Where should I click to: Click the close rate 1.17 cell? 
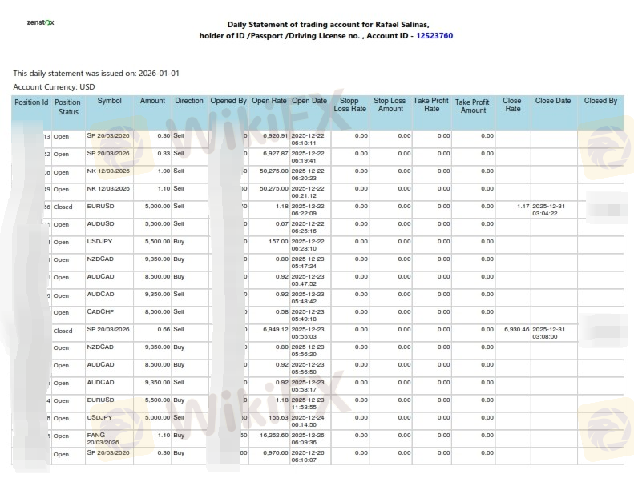[x=513, y=210]
